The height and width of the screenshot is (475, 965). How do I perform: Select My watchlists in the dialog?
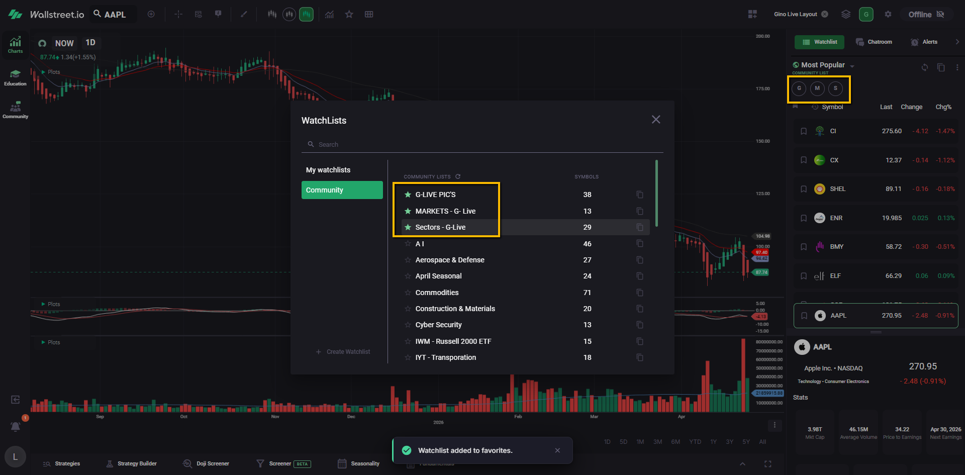pyautogui.click(x=328, y=170)
